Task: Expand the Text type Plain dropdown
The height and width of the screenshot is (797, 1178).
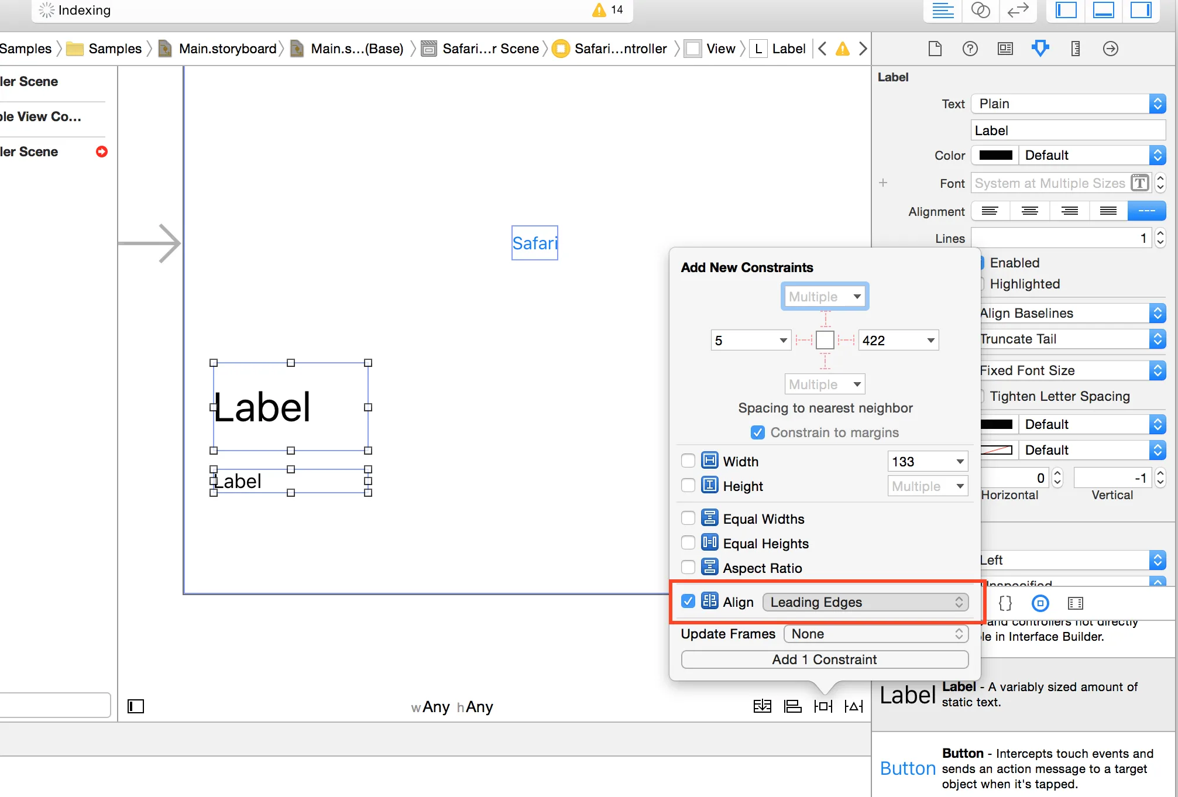Action: click(x=1068, y=104)
